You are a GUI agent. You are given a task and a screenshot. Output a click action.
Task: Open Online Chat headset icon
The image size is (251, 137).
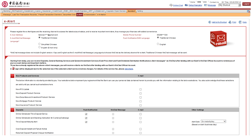(171, 5)
